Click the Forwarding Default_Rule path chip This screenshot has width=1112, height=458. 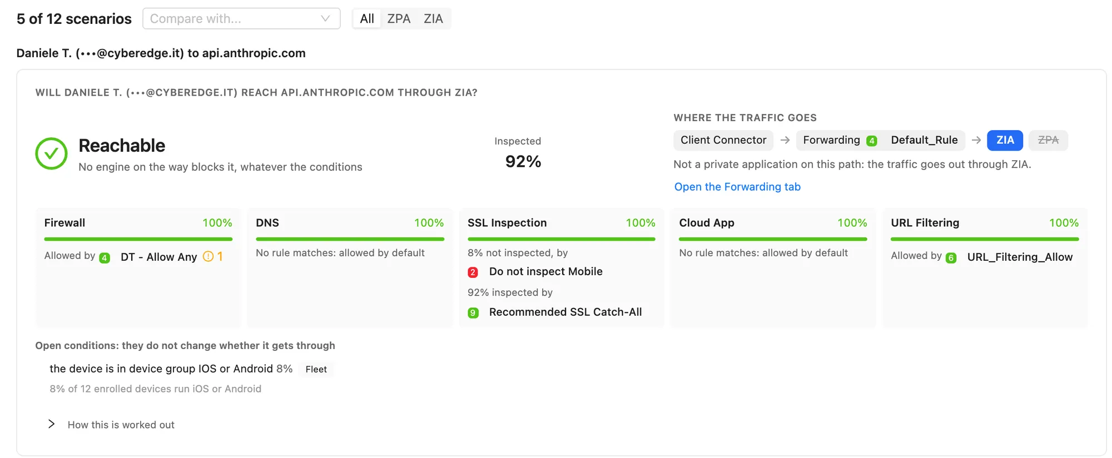(x=880, y=140)
